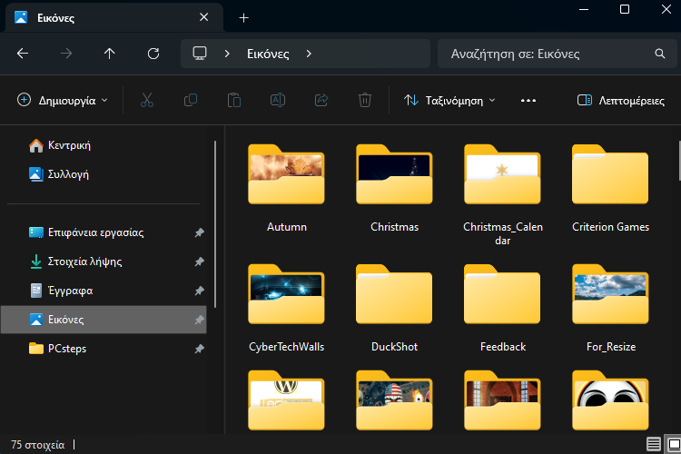Select folder with WordPress logo thumbnail
The width and height of the screenshot is (681, 454).
286,400
